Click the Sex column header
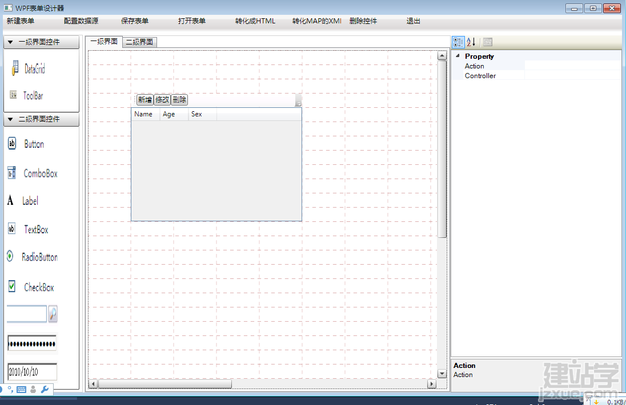Image resolution: width=626 pixels, height=405 pixels. 202,114
